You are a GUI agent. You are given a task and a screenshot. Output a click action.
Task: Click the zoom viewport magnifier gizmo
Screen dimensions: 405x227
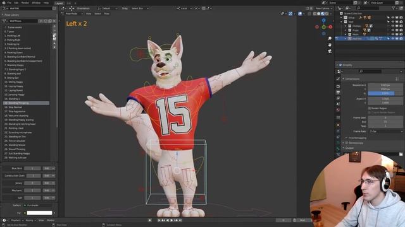[330, 38]
